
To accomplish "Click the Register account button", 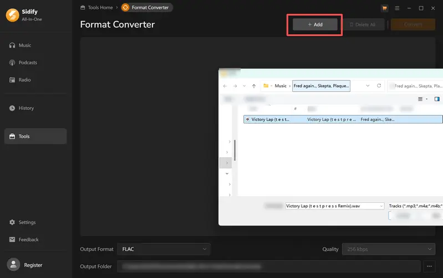I will coord(33,265).
